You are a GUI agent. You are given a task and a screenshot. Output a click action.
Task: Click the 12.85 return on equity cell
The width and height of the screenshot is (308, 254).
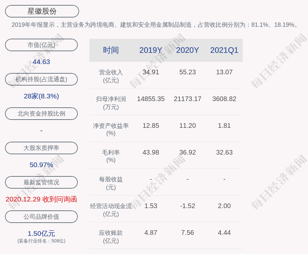point(151,126)
